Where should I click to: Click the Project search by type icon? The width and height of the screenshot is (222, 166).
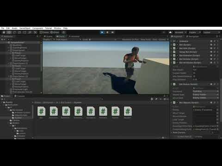[x=152, y=99]
